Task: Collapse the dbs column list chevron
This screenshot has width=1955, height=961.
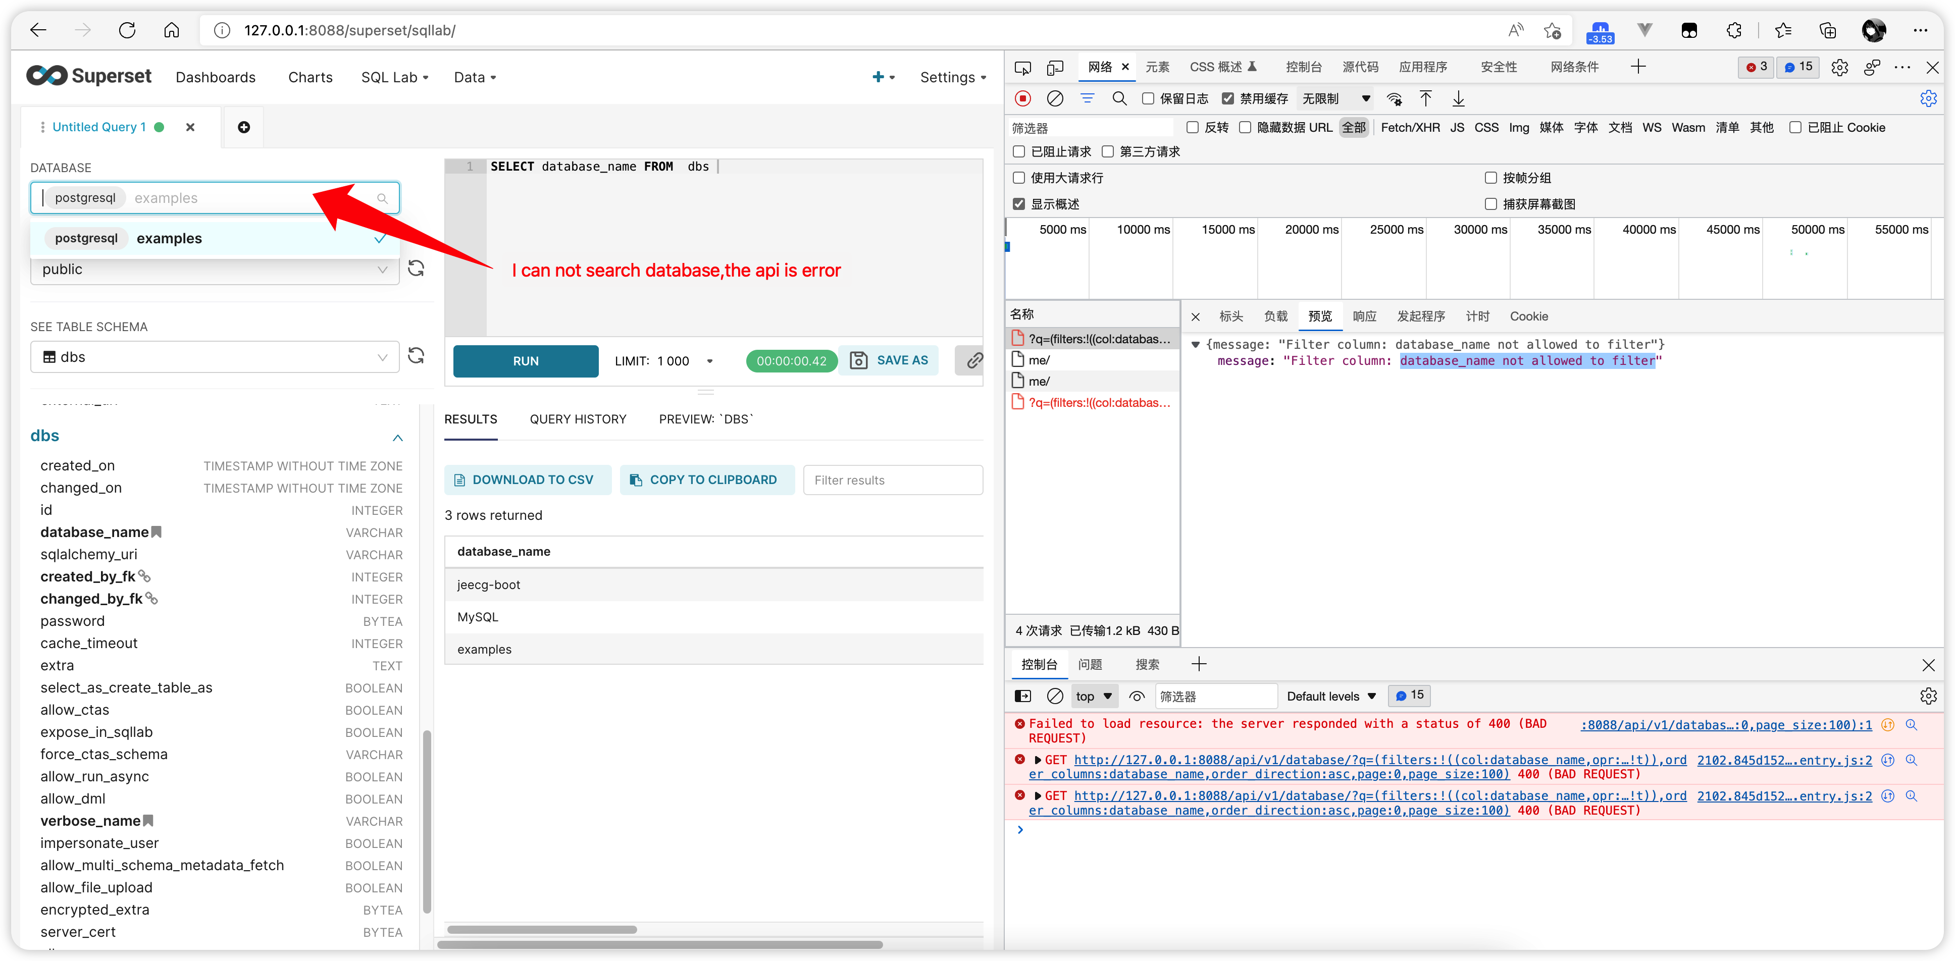Action: point(398,439)
